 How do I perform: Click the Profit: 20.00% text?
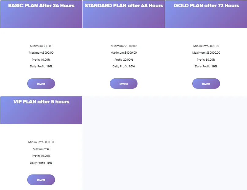click(x=123, y=60)
